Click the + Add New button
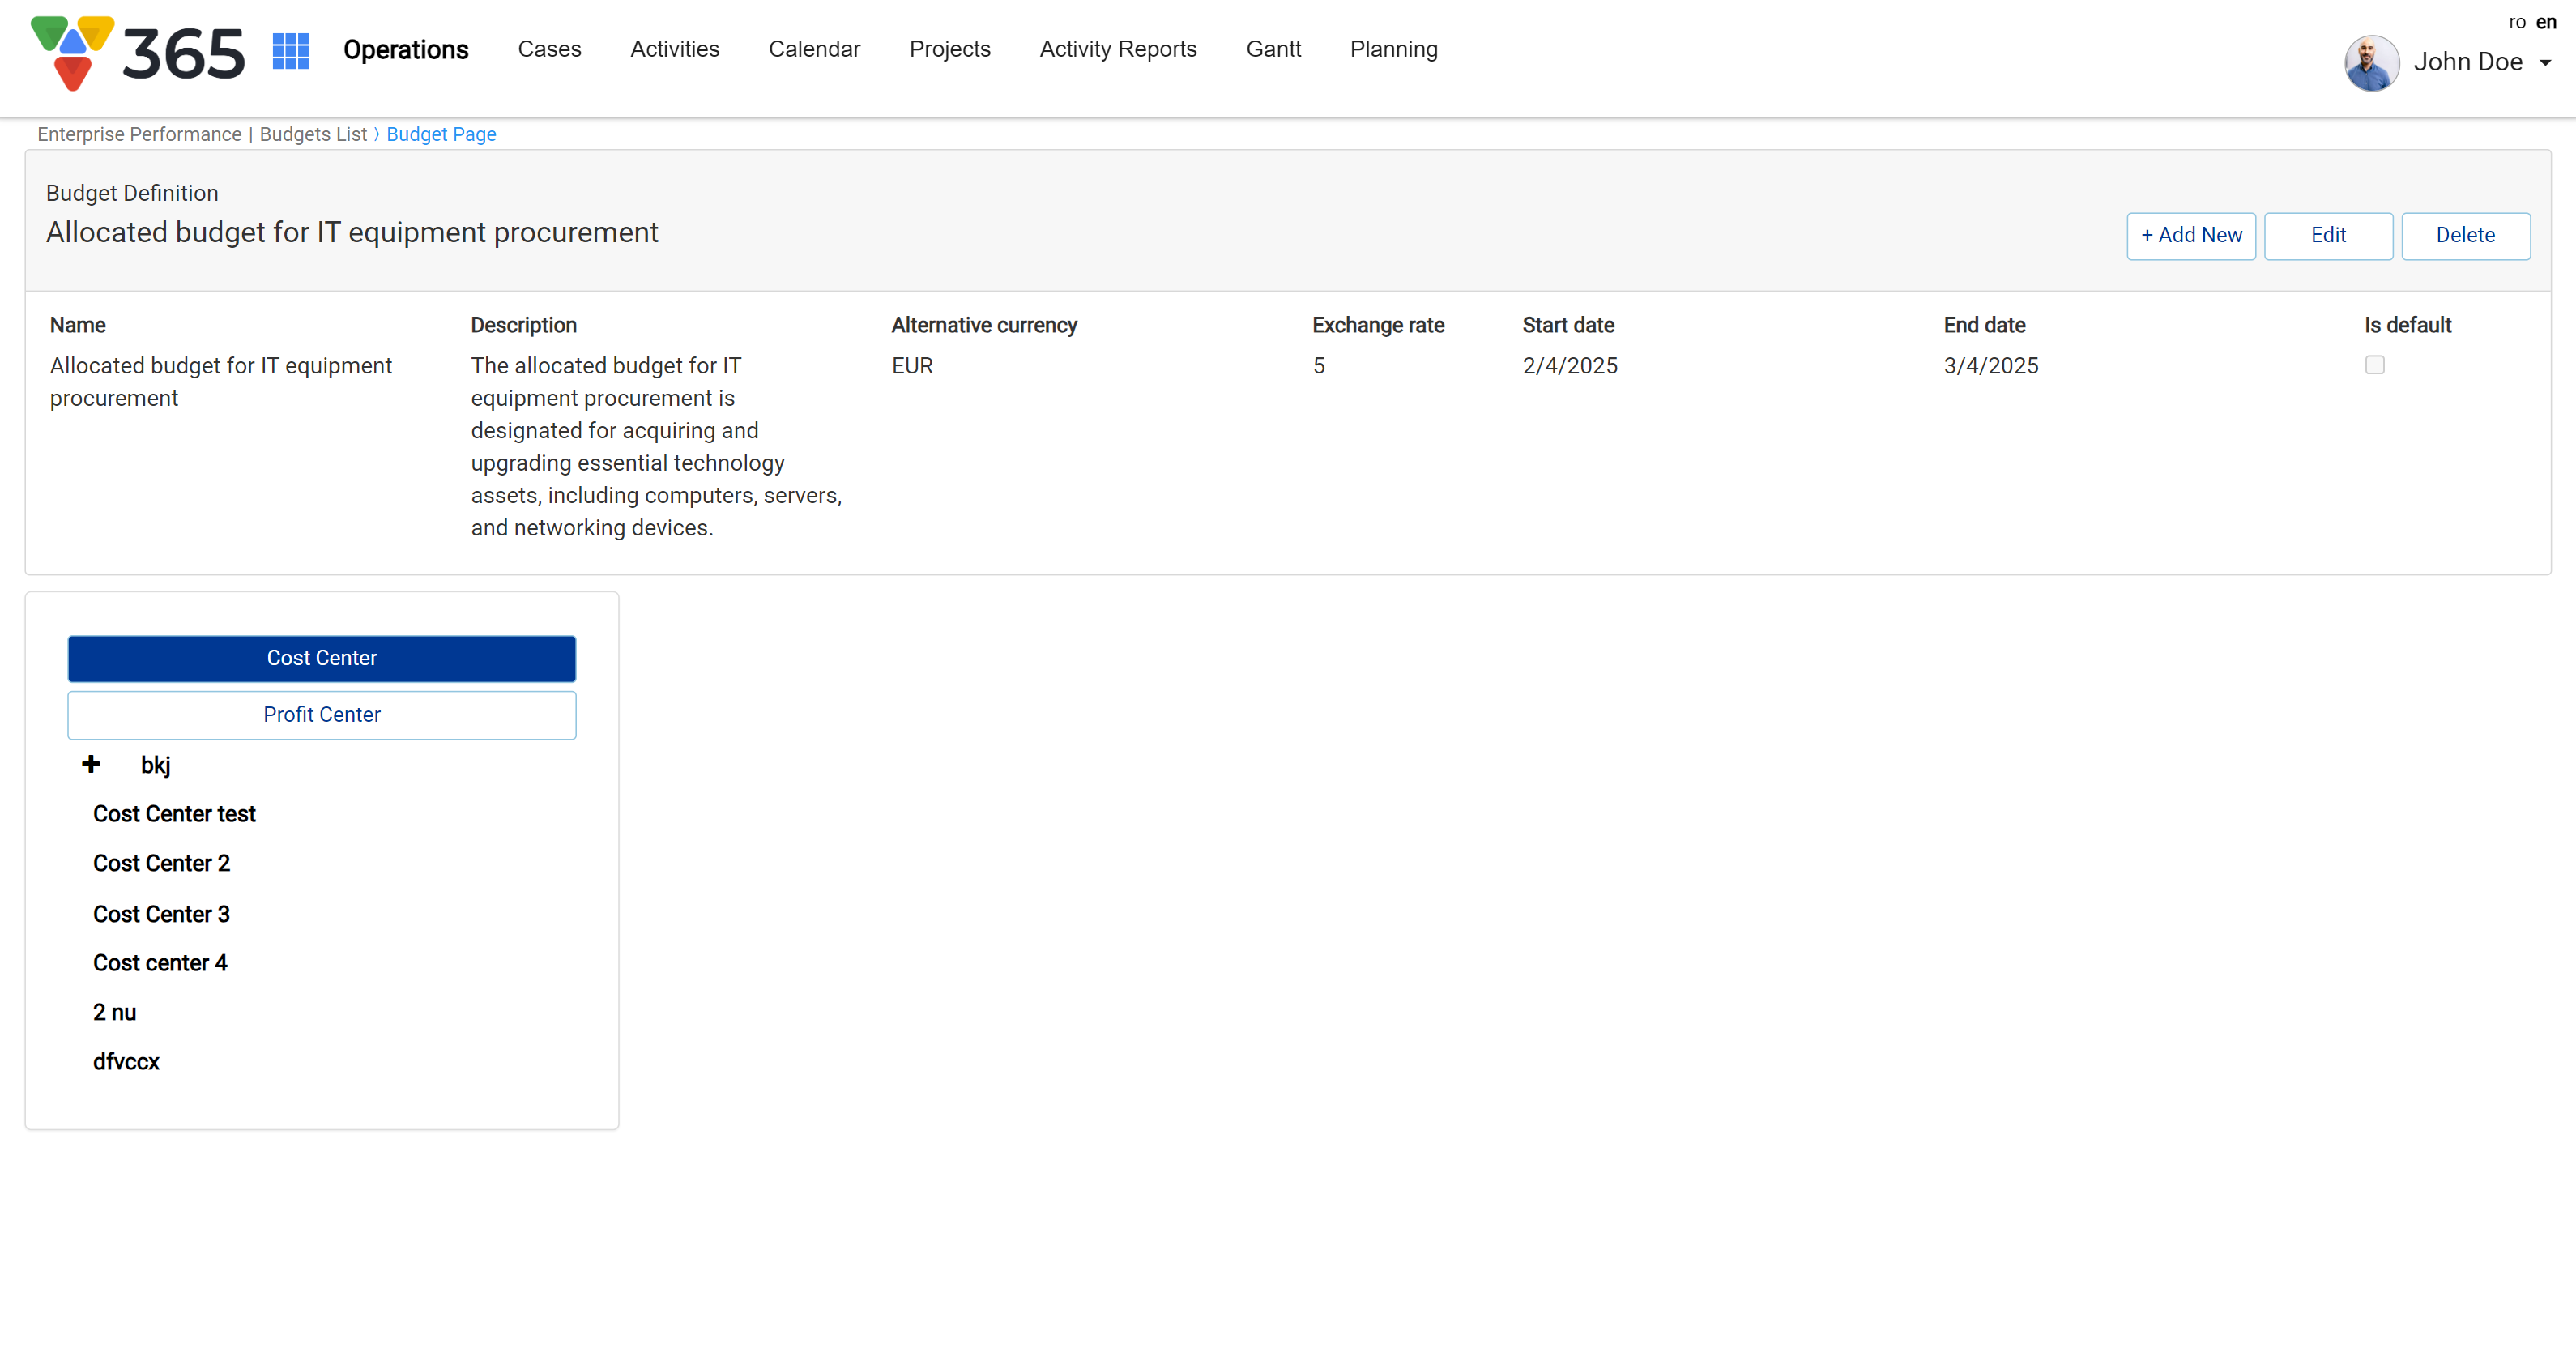The width and height of the screenshot is (2576, 1348). pos(2190,235)
